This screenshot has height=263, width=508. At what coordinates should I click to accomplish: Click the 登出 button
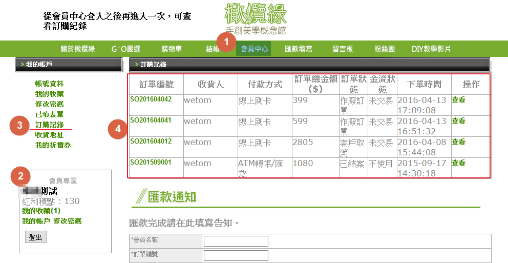coord(36,237)
